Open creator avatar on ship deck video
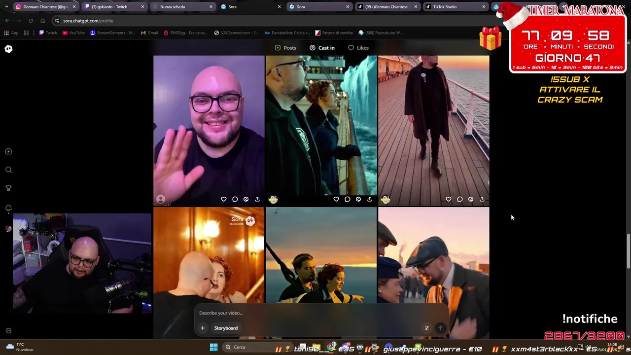 click(x=386, y=199)
